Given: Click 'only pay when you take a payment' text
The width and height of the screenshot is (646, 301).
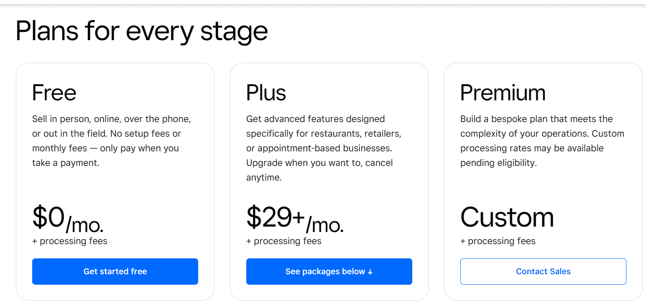Looking at the screenshot, I should click(x=105, y=156).
